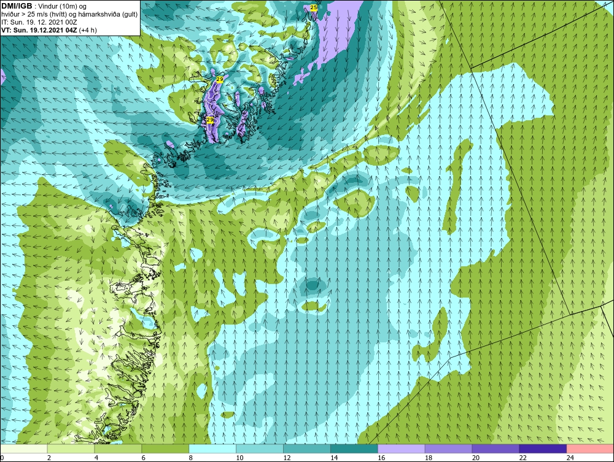Click the legend tick label '0'
The width and height of the screenshot is (614, 462).
pos(2,458)
